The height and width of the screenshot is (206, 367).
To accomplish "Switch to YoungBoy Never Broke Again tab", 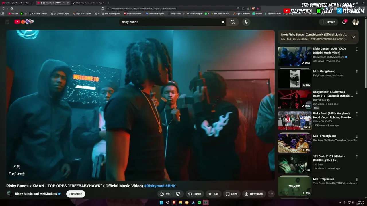I will tap(18, 3).
